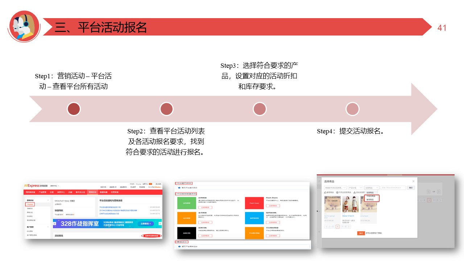Choose 可报名商品 in the dropdown list

click(x=370, y=196)
